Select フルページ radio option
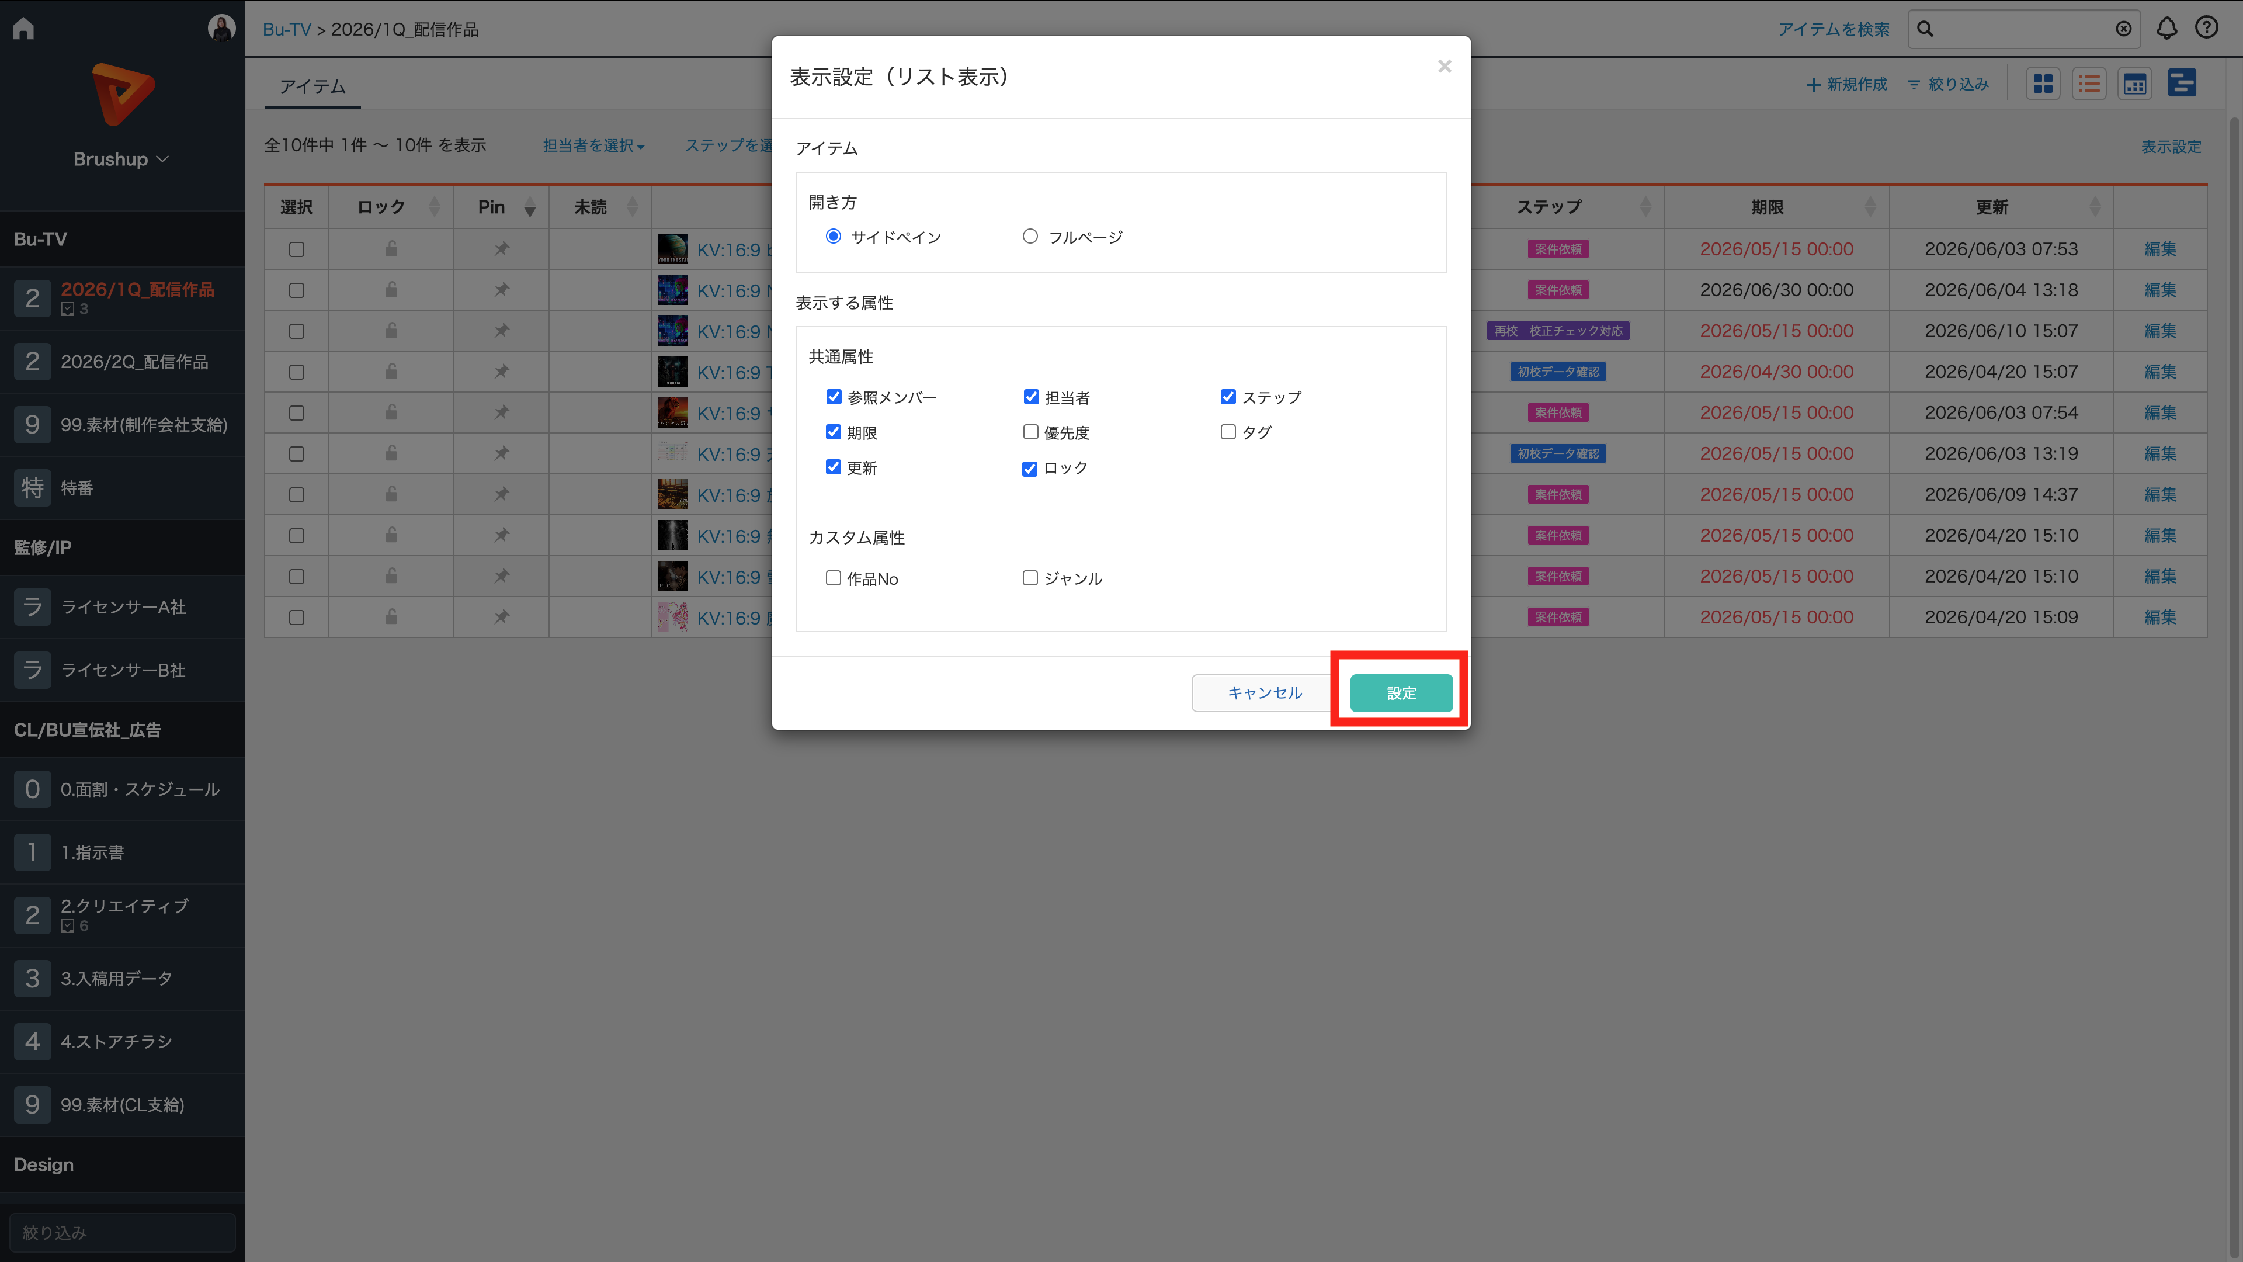 pos(1030,236)
